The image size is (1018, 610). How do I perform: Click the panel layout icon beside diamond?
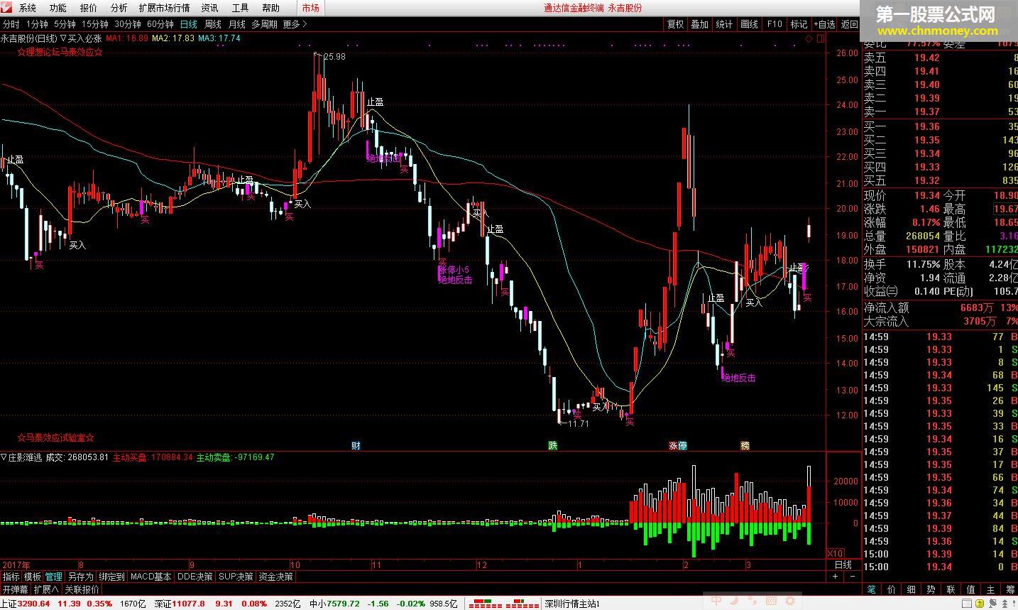click(x=820, y=38)
